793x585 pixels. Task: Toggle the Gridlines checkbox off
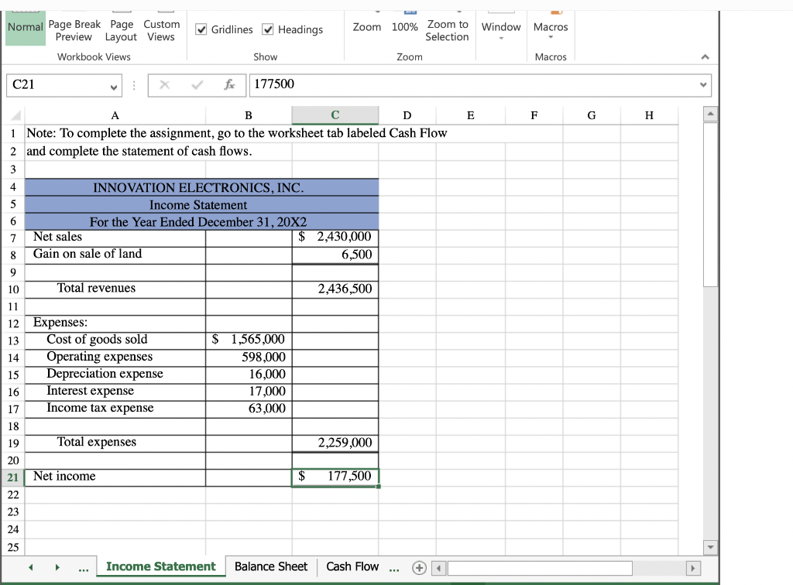pyautogui.click(x=202, y=29)
